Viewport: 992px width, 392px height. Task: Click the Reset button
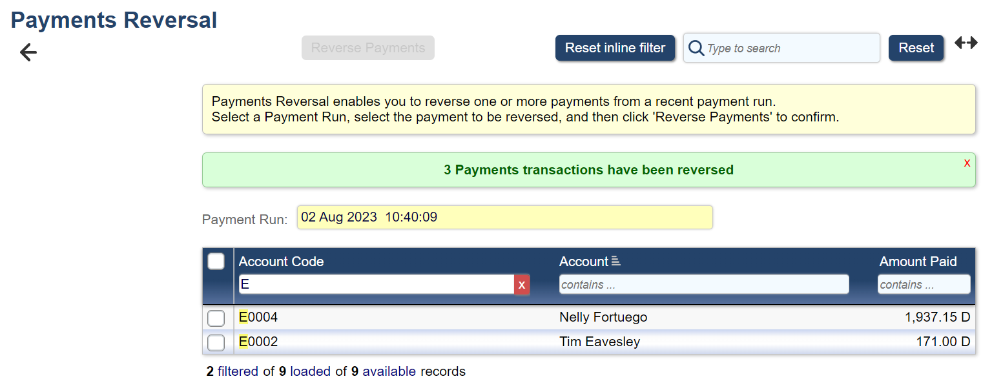click(x=916, y=48)
